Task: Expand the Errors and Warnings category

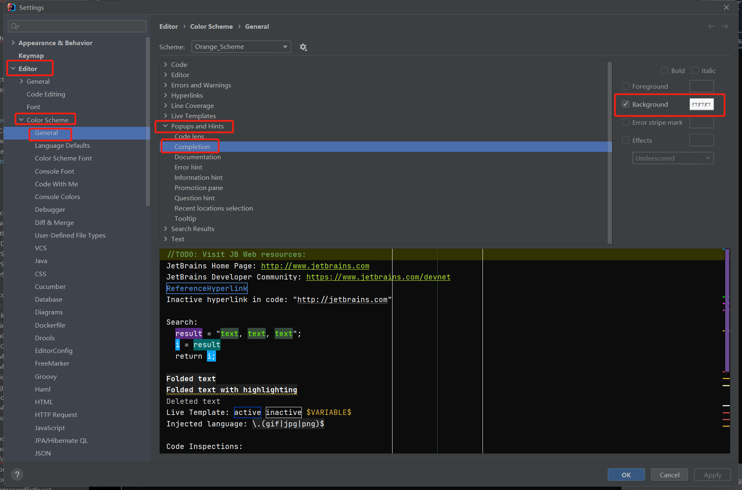Action: point(165,85)
